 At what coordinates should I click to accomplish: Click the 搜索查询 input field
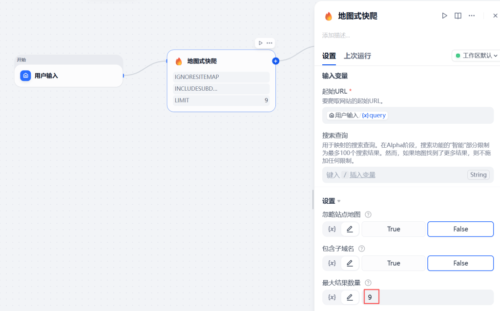396,175
